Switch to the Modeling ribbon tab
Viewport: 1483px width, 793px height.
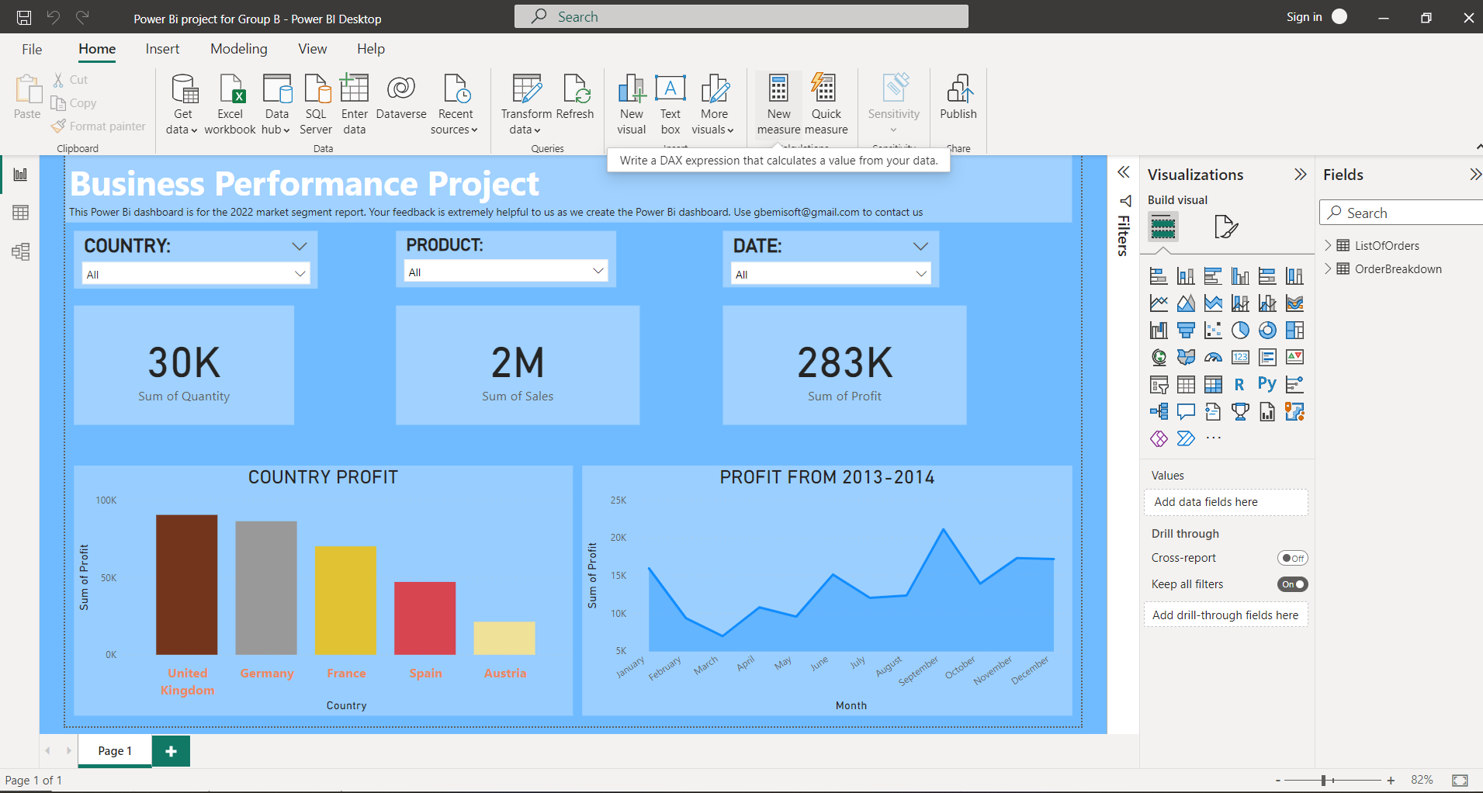(238, 48)
